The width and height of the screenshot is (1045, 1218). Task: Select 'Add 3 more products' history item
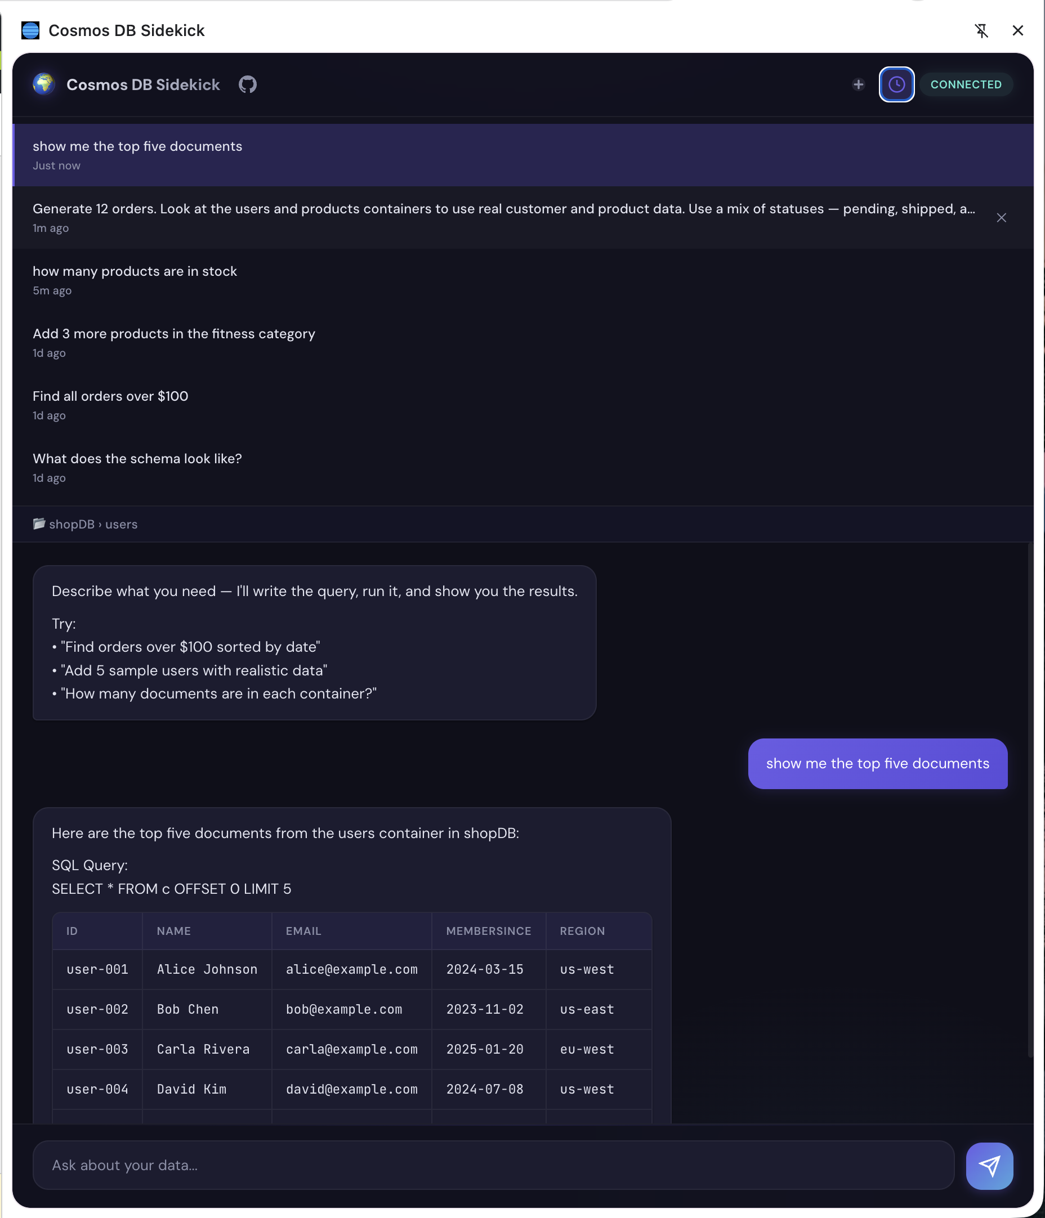[x=173, y=342]
